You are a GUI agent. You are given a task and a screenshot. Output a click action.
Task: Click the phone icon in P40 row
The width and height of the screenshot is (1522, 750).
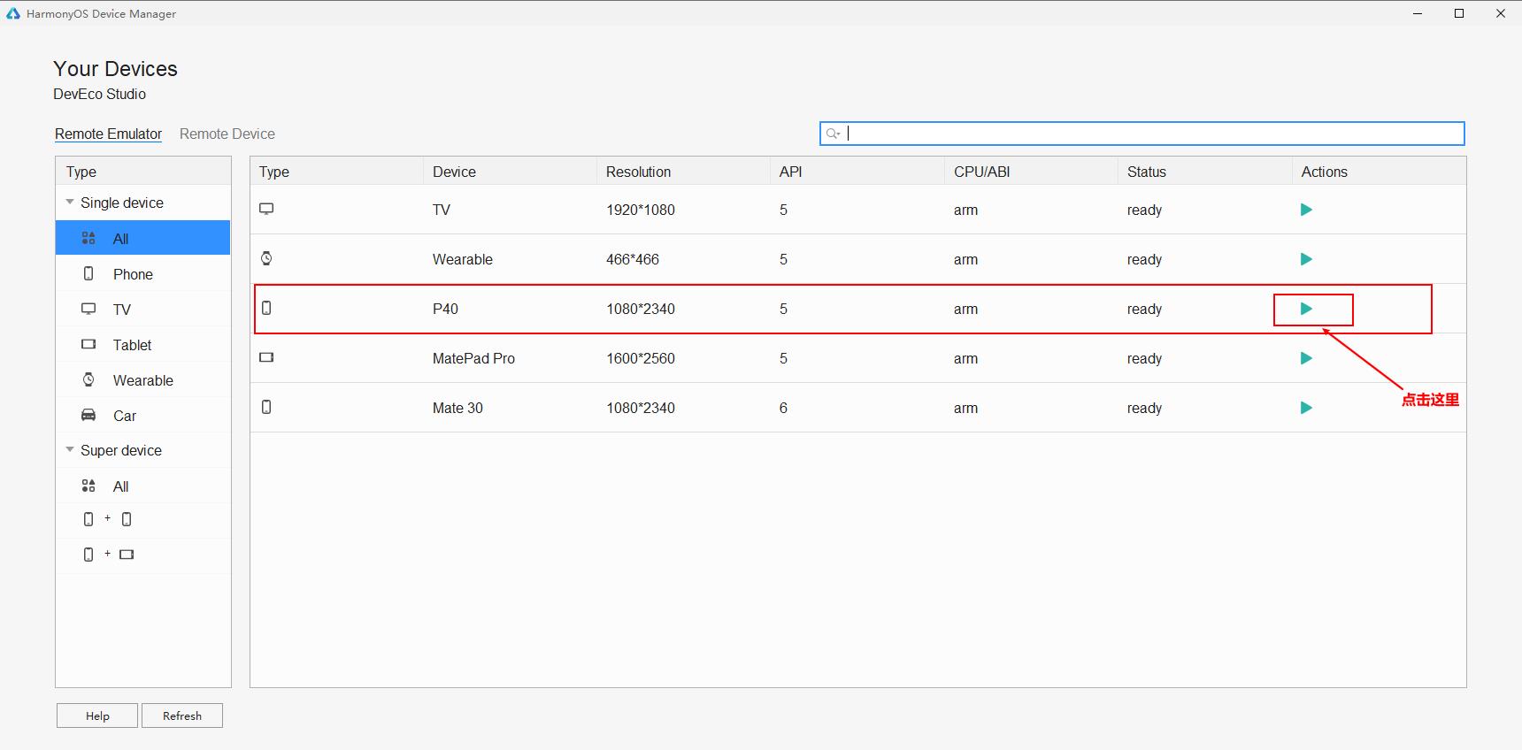coord(266,308)
